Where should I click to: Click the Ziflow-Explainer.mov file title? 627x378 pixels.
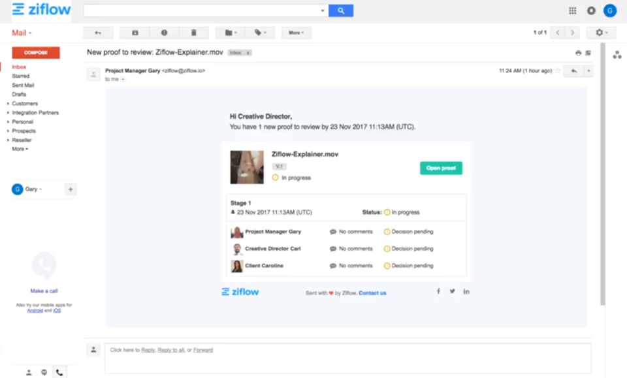(x=305, y=154)
